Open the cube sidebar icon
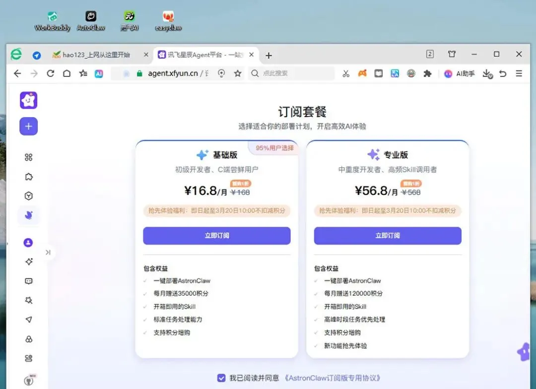The height and width of the screenshot is (389, 536). (x=29, y=196)
